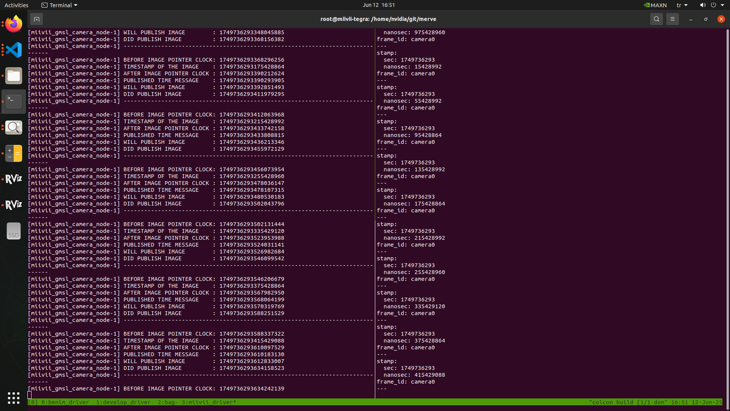Click "nanosec: 415429088" in right pane

point(414,375)
